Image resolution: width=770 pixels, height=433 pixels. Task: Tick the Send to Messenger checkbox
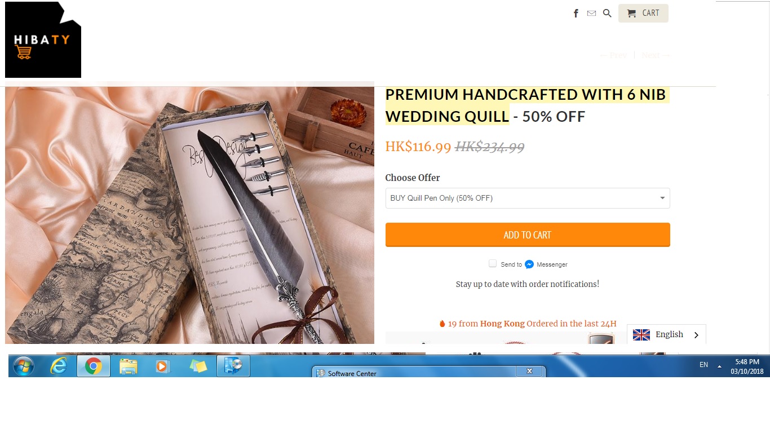click(493, 264)
